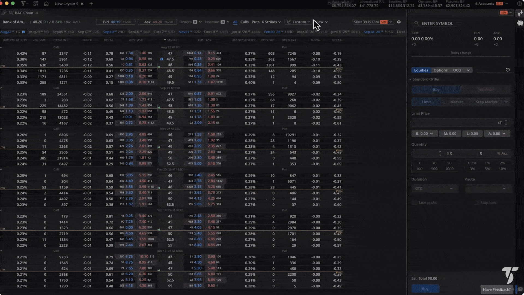Open the Custom columns dropdown
This screenshot has height=295, width=524.
pos(299,22)
